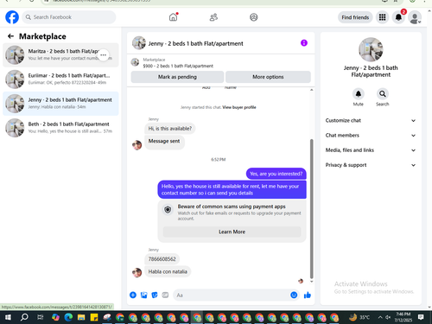Open the three-dot options on Maritza chat
This screenshot has width=432, height=324.
click(x=103, y=54)
